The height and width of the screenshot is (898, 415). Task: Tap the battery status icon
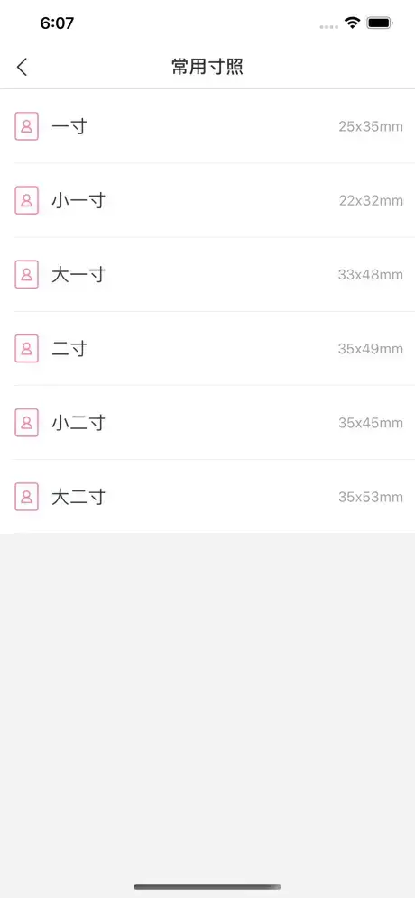[380, 23]
